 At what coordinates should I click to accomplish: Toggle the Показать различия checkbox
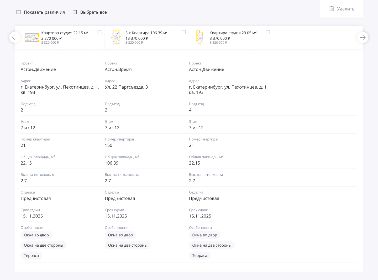pyautogui.click(x=19, y=12)
